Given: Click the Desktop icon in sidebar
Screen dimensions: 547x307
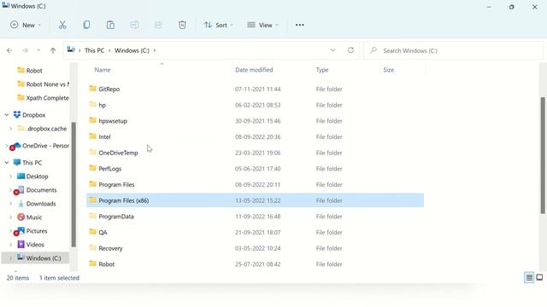Looking at the screenshot, I should point(21,177).
